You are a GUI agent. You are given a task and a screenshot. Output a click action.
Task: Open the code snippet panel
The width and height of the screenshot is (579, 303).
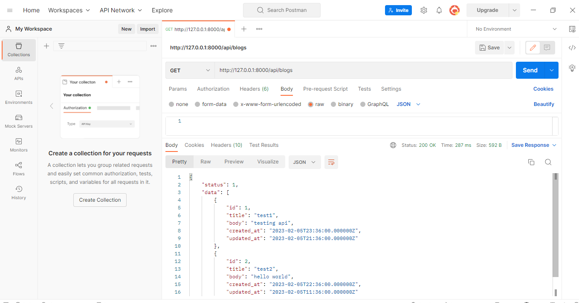point(572,48)
